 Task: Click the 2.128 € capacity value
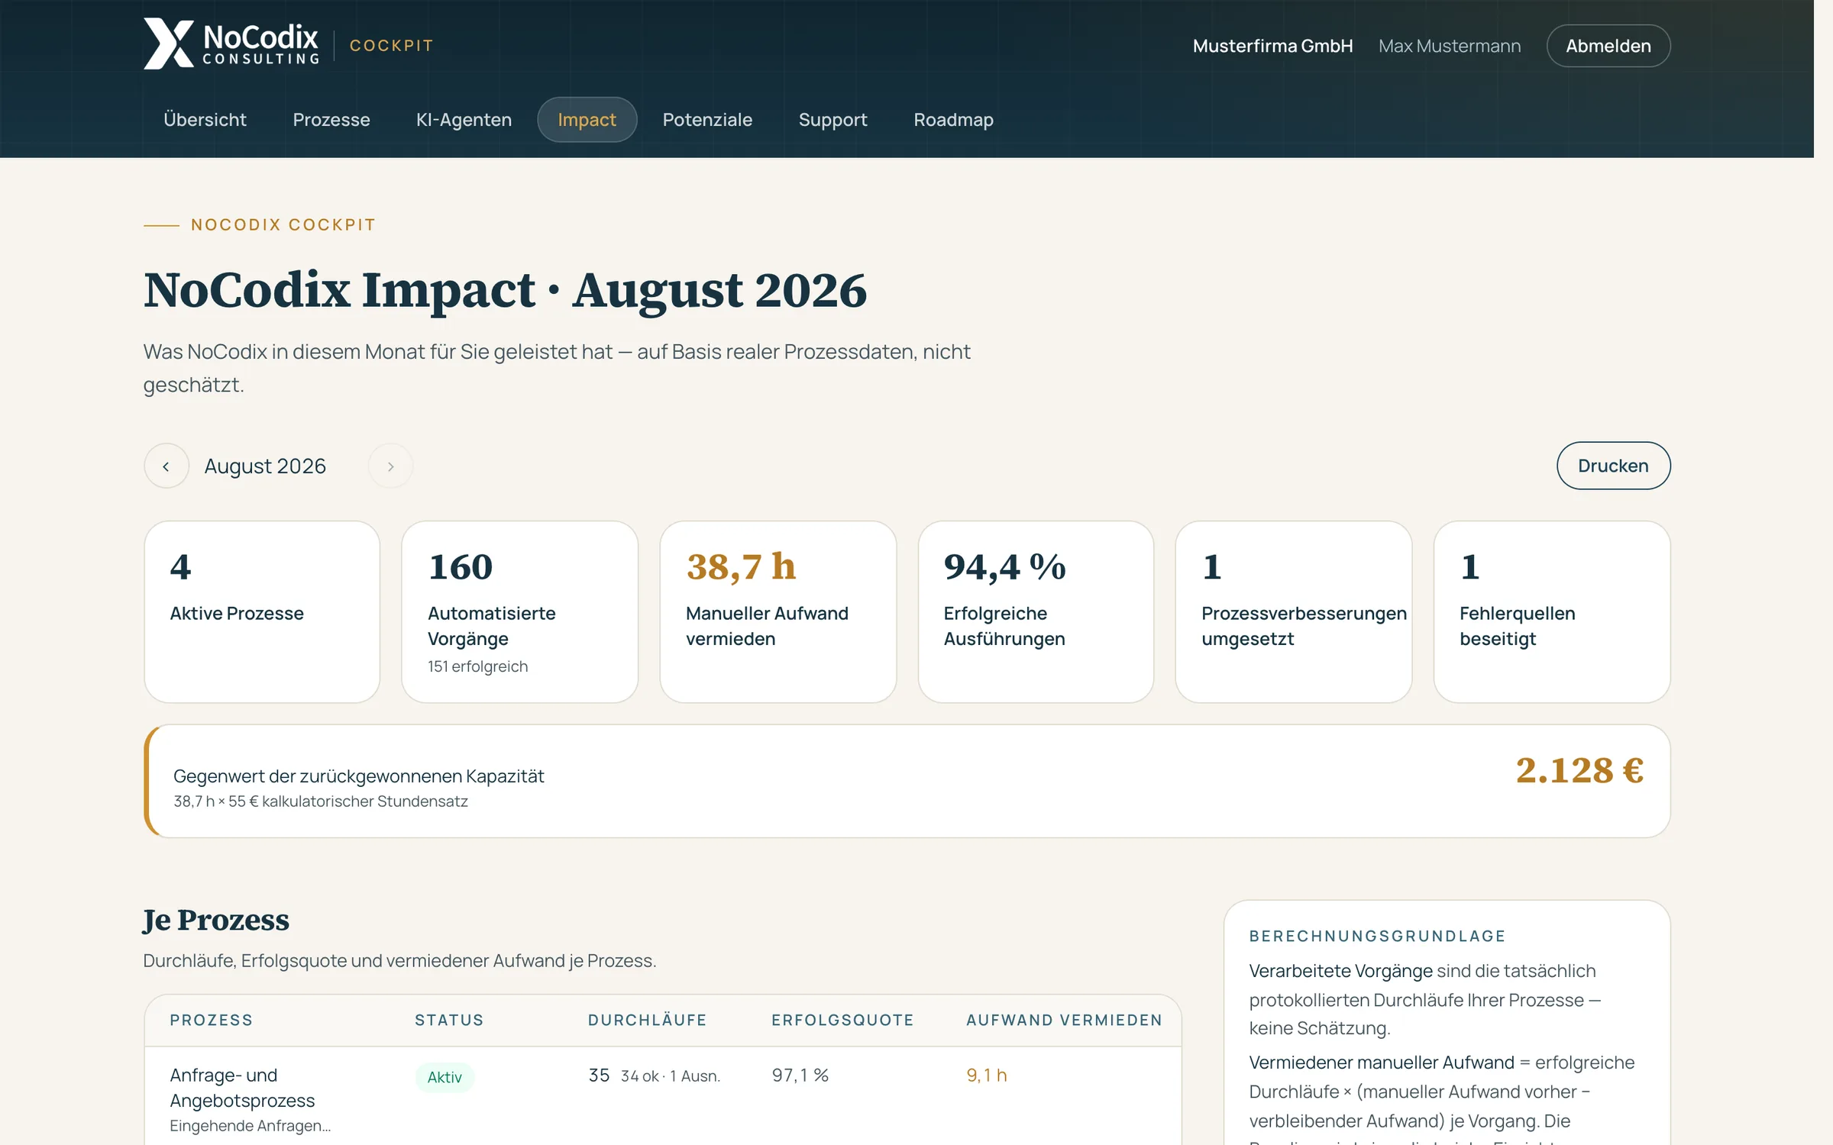pyautogui.click(x=1579, y=770)
